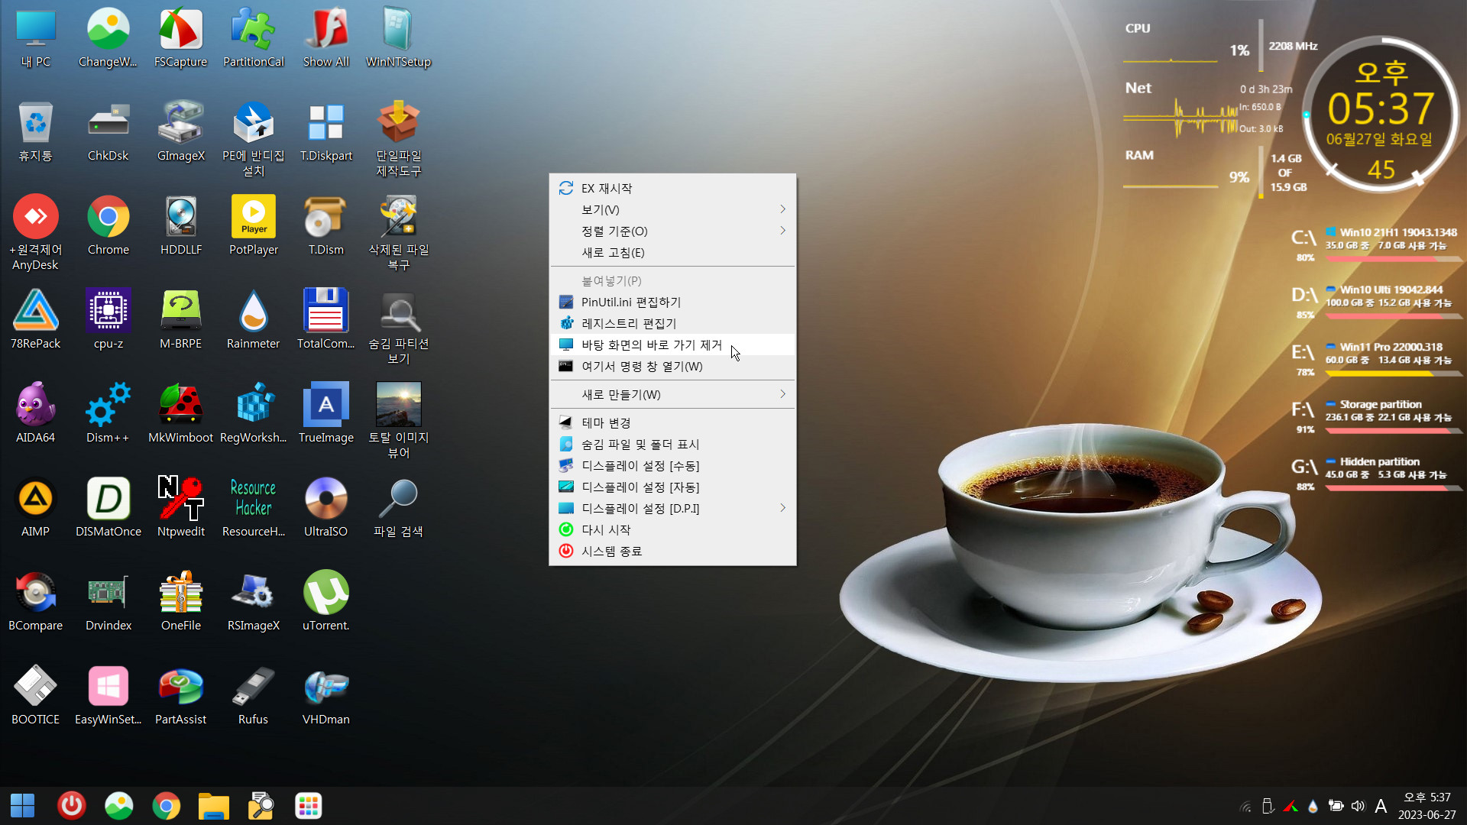
Task: Select the PotPlayer desktop icon
Action: point(253,226)
